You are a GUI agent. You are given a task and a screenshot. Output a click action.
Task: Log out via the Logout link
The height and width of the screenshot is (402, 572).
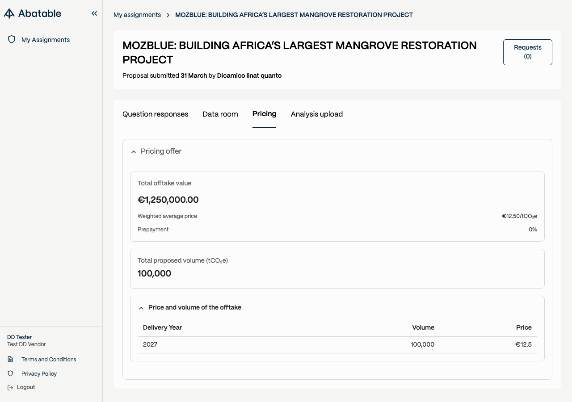point(26,387)
